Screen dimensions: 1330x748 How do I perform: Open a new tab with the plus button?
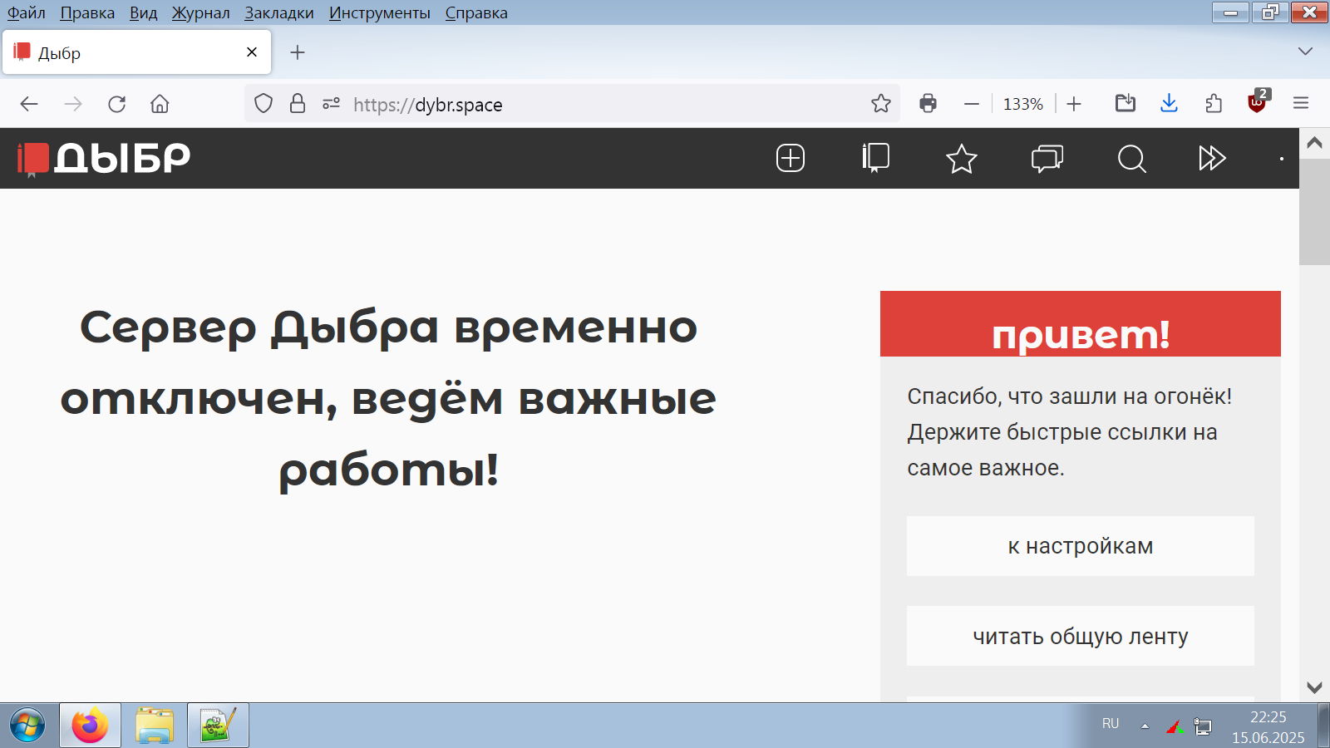click(x=298, y=52)
